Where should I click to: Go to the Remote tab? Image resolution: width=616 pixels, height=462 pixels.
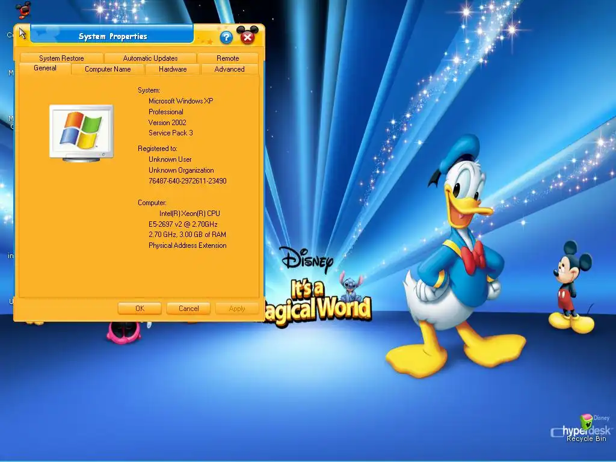pyautogui.click(x=228, y=58)
